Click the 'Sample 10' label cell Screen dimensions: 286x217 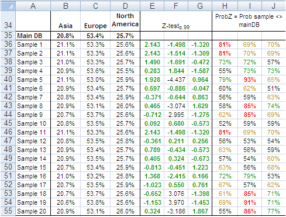pos(33,123)
